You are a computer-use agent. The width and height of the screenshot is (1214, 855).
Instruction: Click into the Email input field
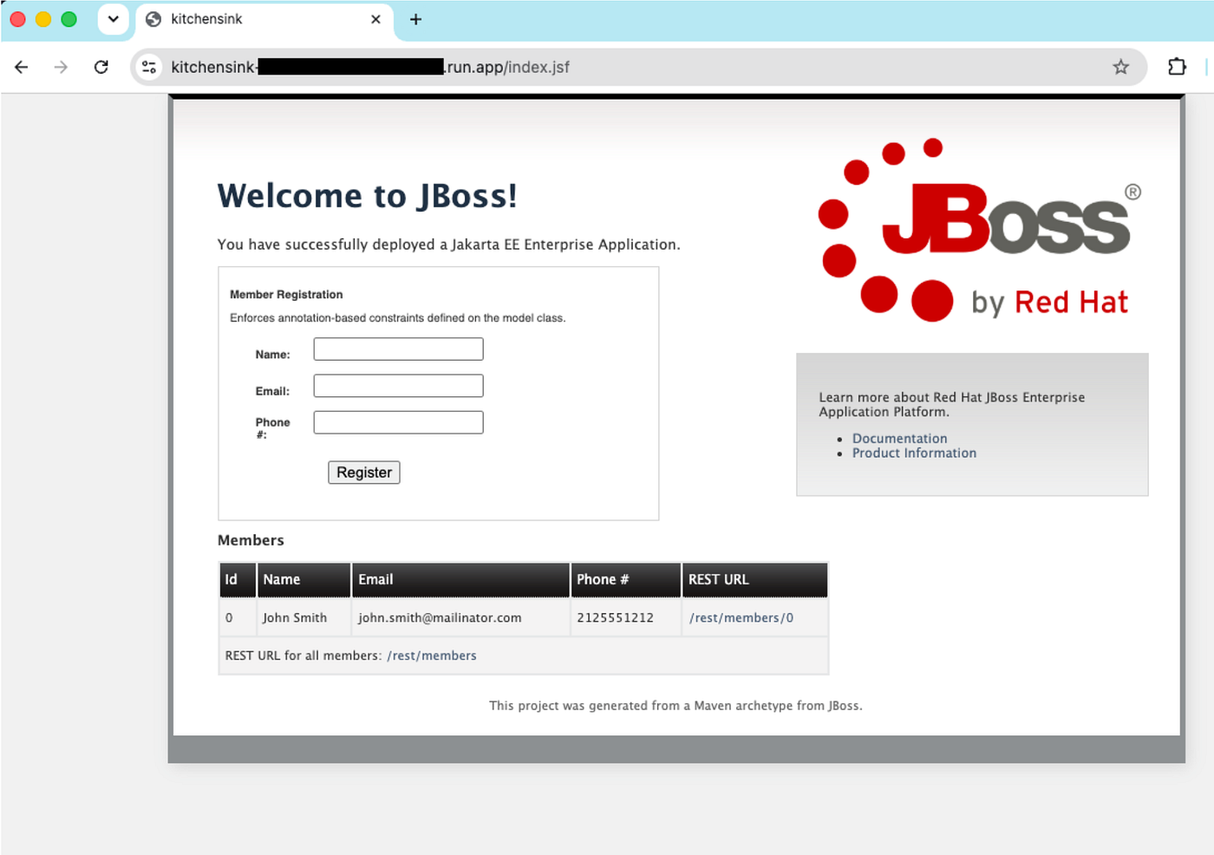click(398, 386)
